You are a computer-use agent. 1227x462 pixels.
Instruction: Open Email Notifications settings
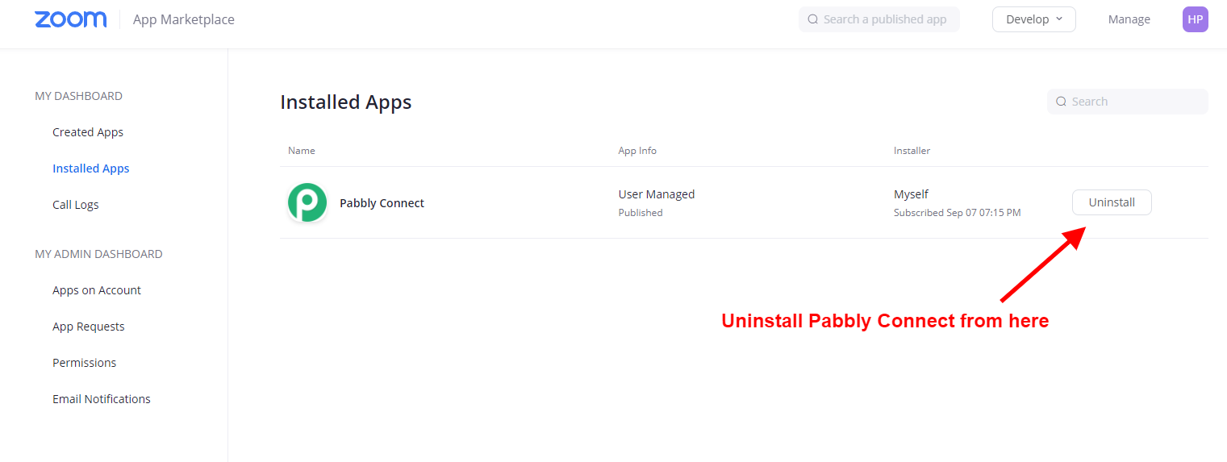tap(102, 399)
